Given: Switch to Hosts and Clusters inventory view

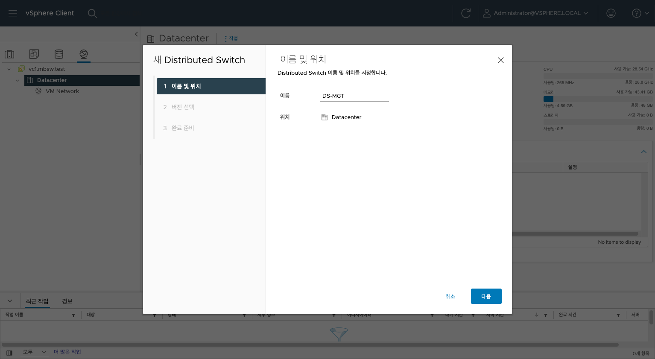Looking at the screenshot, I should point(9,54).
